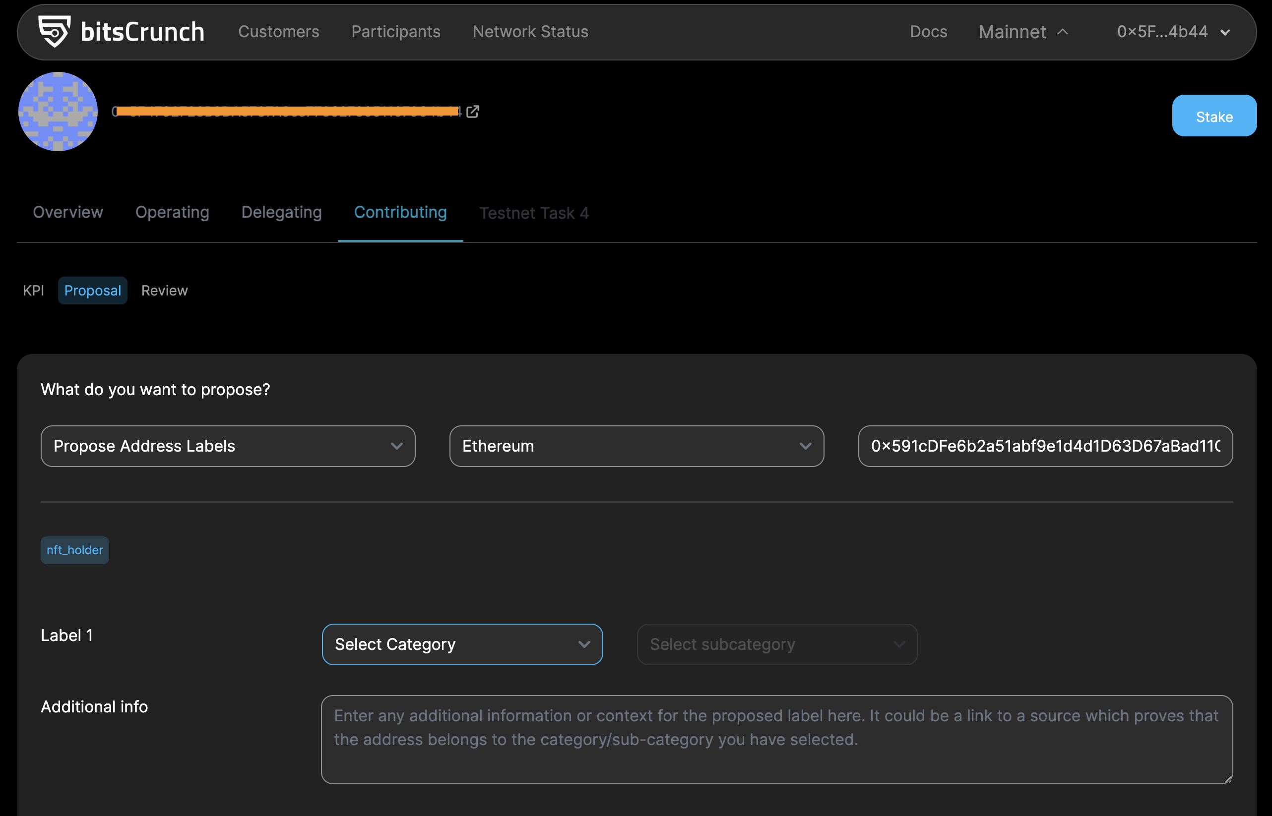Image resolution: width=1272 pixels, height=816 pixels.
Task: Click the Stake button
Action: point(1214,116)
